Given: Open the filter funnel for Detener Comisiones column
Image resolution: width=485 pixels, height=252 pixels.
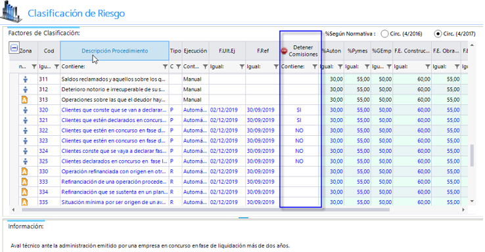Looking at the screenshot, I should click(315, 67).
